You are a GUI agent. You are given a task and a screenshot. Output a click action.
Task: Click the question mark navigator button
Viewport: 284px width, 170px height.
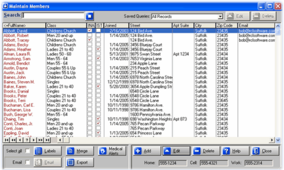27,140
